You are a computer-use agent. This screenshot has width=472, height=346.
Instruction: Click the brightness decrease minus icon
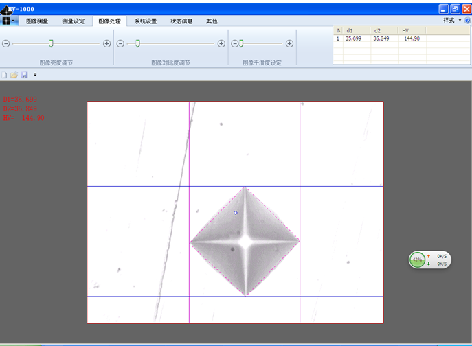6,43
